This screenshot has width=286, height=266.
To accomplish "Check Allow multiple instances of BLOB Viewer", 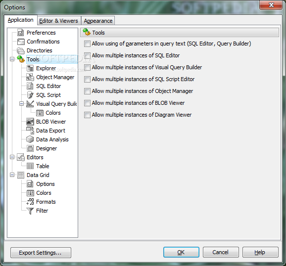I will pyautogui.click(x=87, y=103).
